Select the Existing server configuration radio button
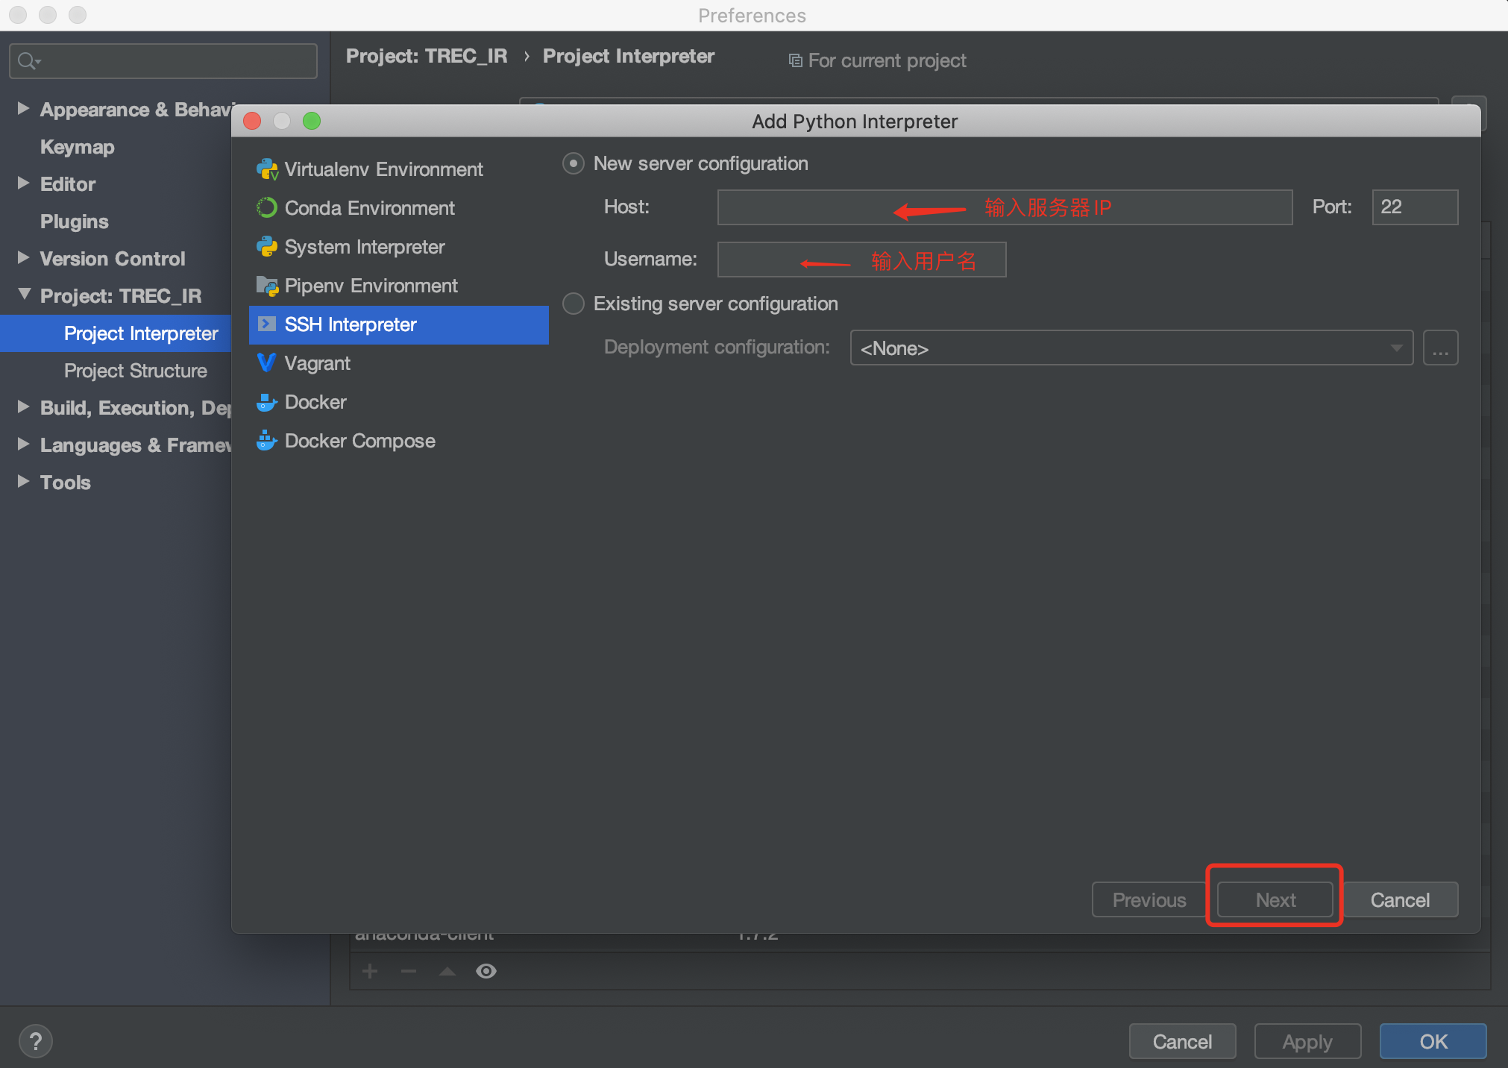 573,304
